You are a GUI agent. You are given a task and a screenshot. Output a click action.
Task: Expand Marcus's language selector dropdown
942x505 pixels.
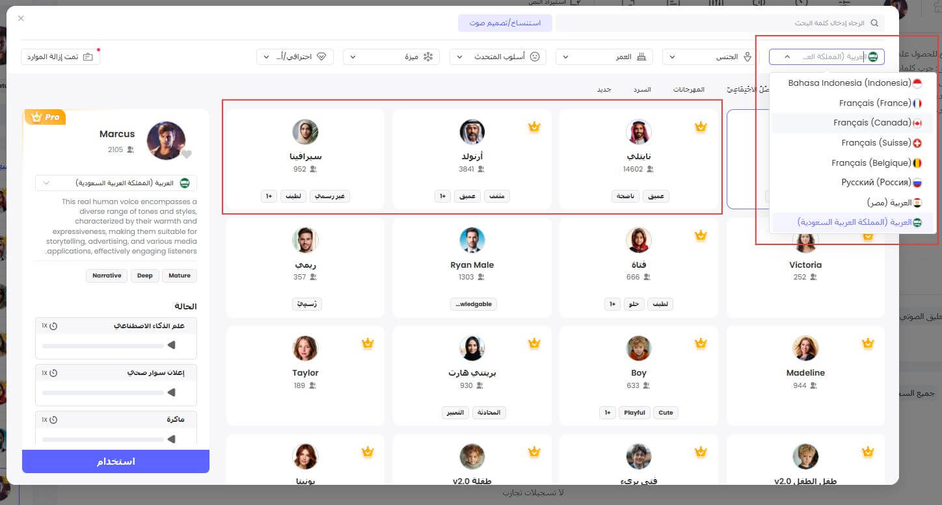coord(47,183)
